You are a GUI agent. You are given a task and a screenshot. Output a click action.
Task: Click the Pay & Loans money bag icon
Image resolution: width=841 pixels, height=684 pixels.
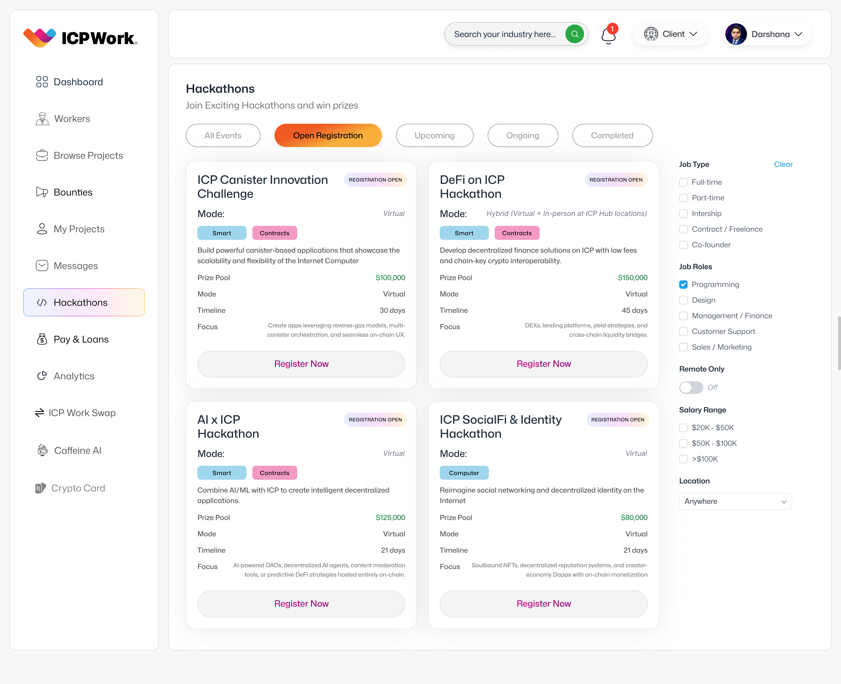[x=42, y=339]
